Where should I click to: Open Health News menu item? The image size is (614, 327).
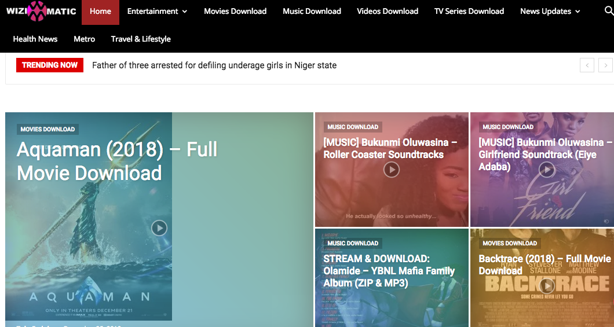[35, 39]
